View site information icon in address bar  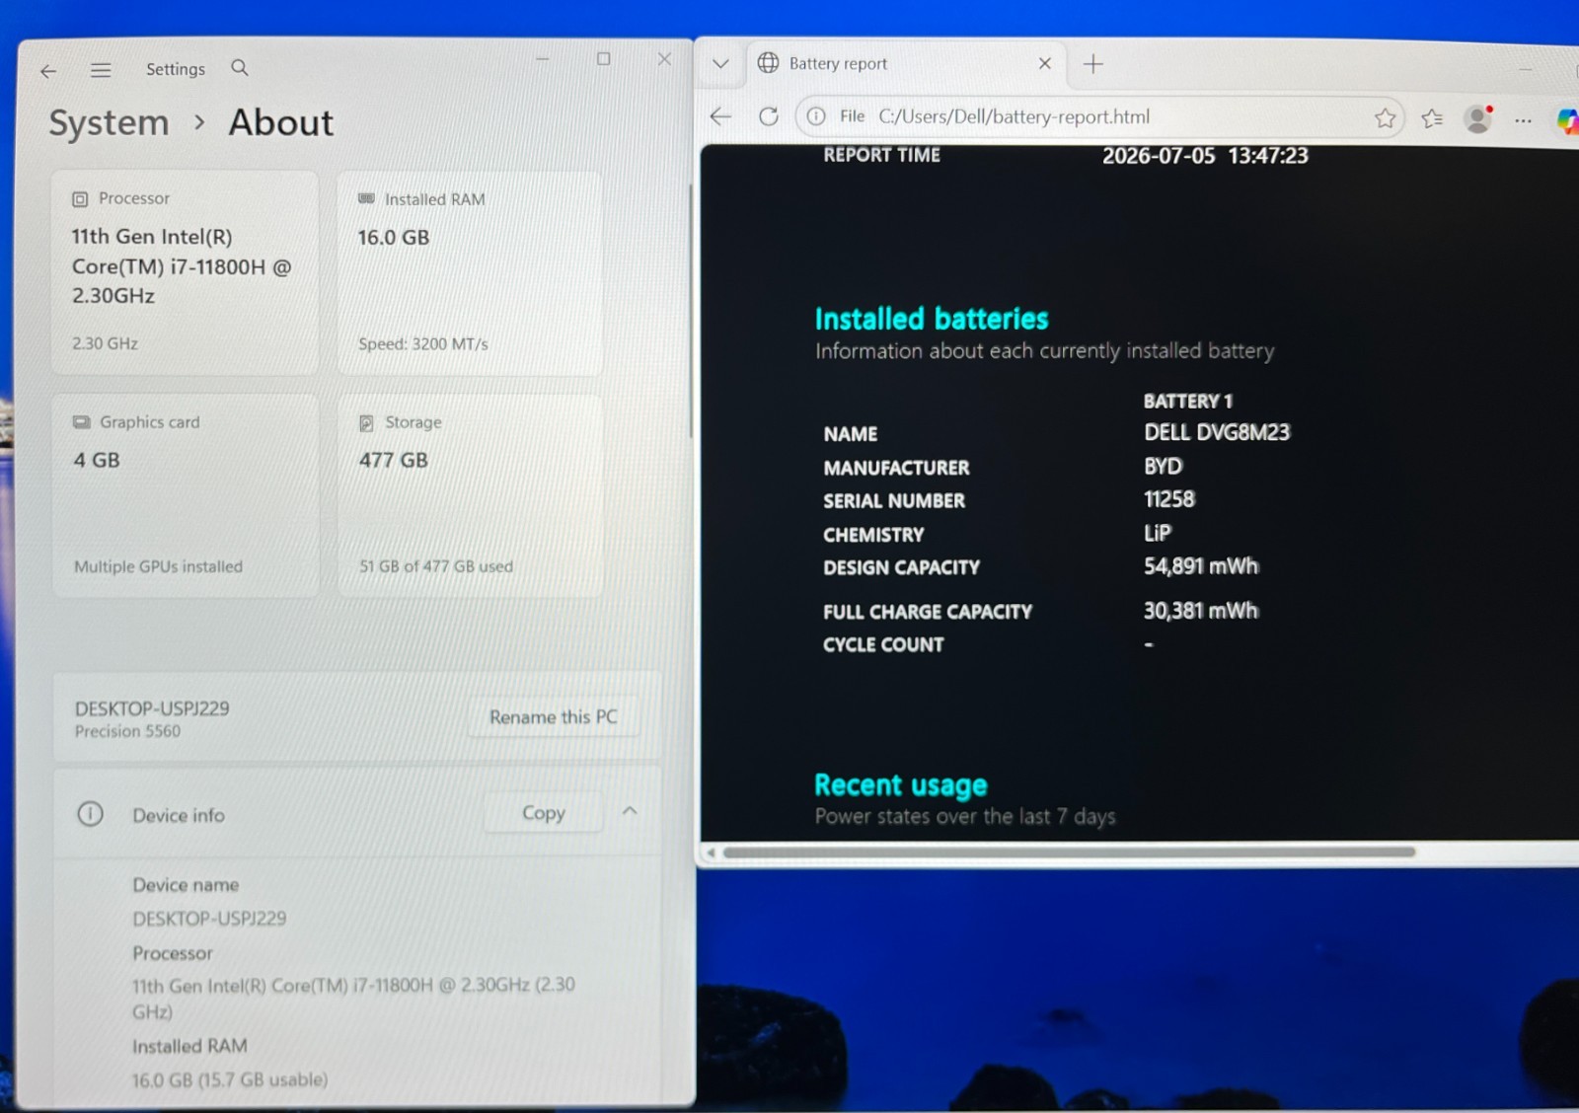816,116
